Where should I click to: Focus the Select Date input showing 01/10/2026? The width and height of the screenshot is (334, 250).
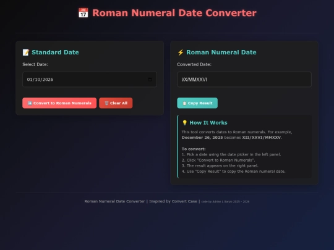90,80
